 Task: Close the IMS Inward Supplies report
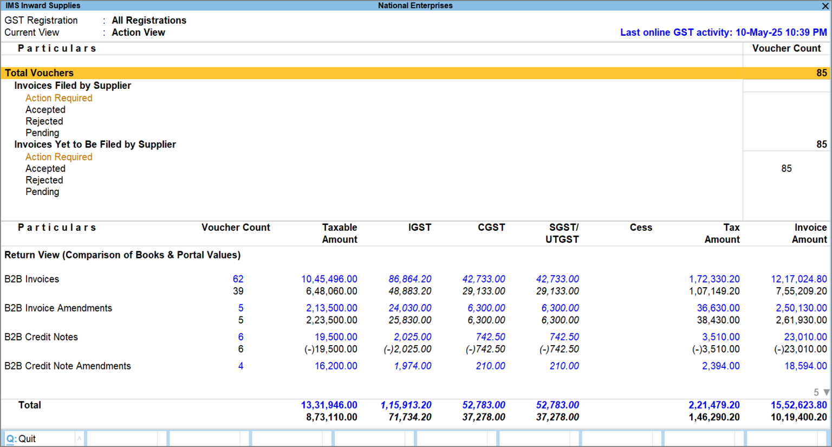[826, 6]
